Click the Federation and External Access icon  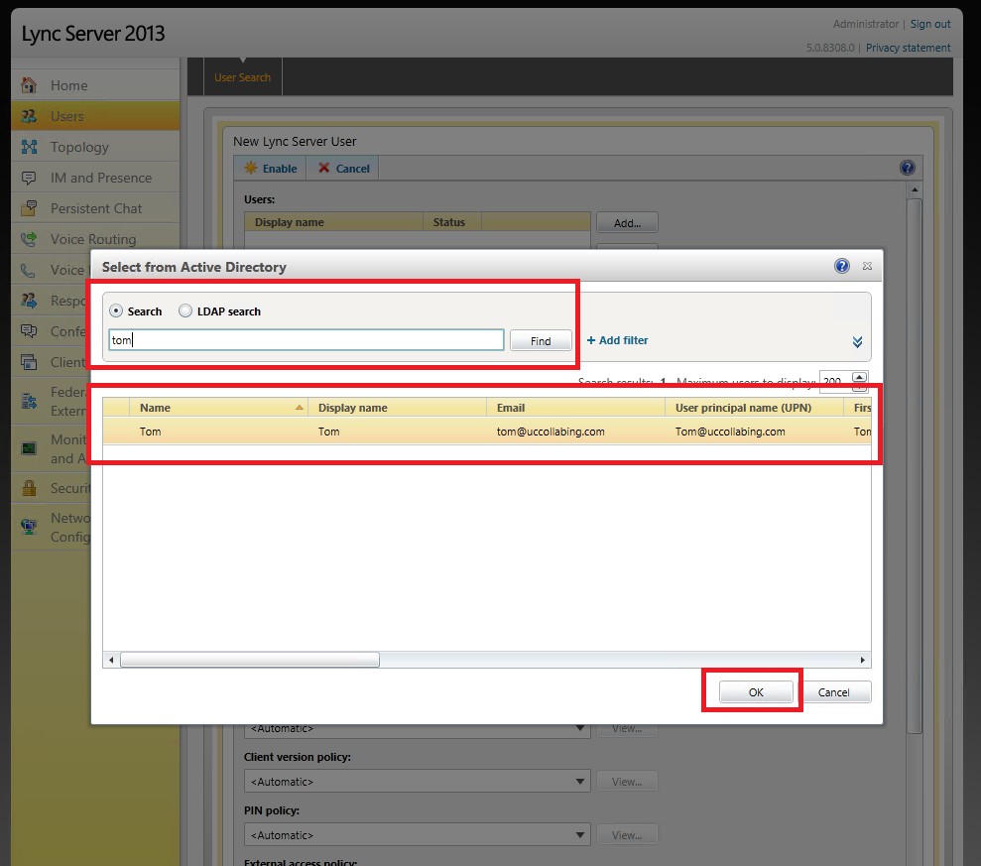pyautogui.click(x=29, y=401)
